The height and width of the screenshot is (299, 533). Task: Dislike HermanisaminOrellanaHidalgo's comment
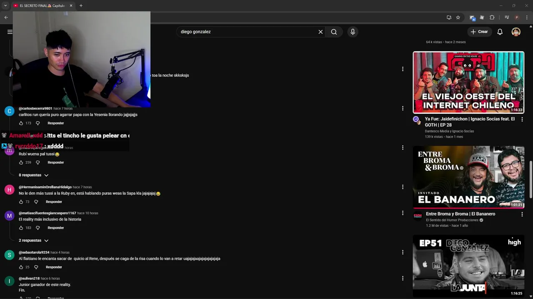[x=36, y=202]
